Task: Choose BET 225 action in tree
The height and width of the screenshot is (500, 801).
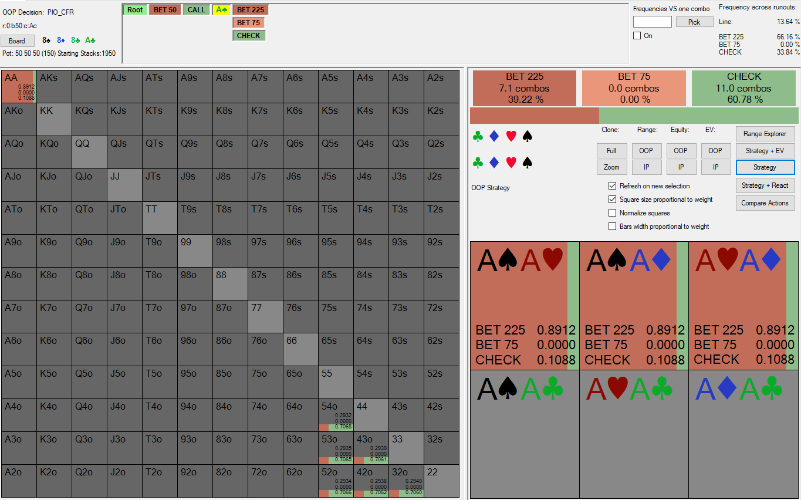Action: tap(251, 10)
